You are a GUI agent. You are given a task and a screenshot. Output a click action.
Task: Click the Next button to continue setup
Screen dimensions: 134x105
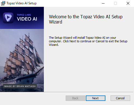[96, 98]
